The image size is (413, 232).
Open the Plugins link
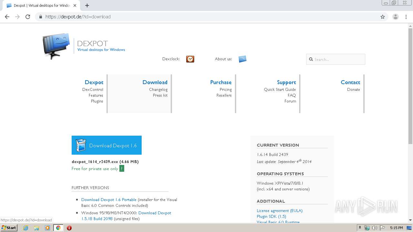tap(97, 101)
